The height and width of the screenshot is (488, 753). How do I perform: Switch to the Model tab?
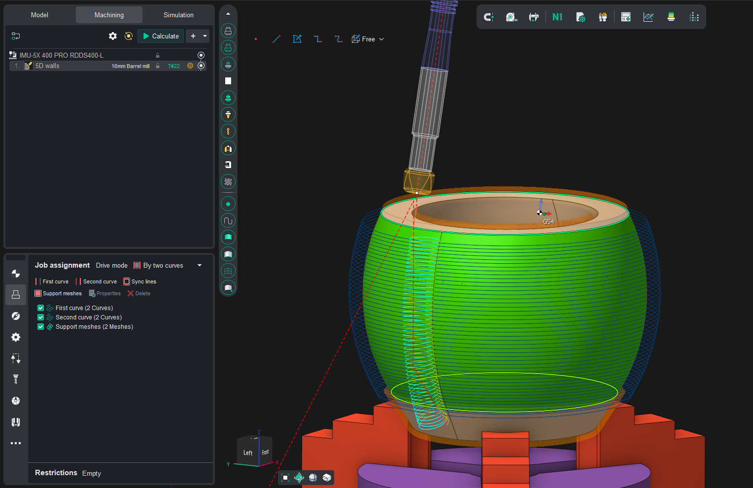click(x=39, y=15)
